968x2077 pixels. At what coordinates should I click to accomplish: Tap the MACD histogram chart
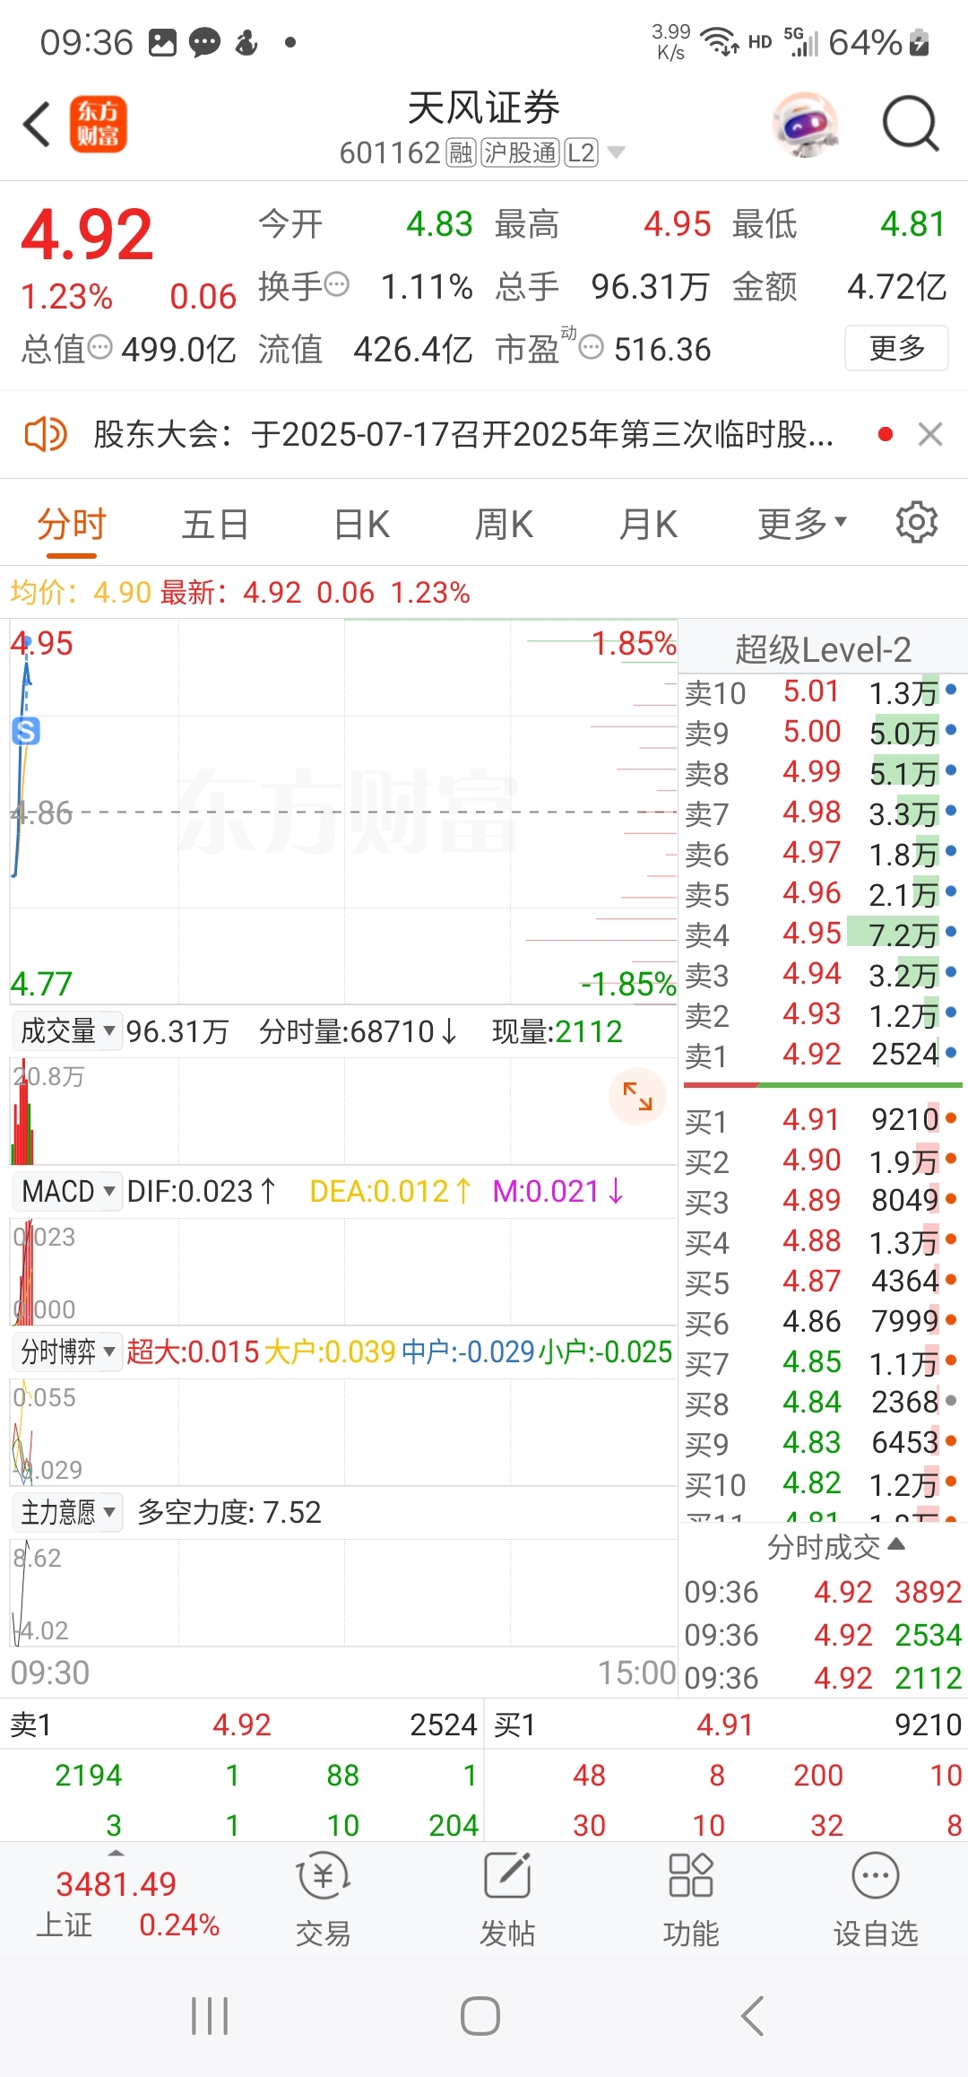[x=343, y=1272]
